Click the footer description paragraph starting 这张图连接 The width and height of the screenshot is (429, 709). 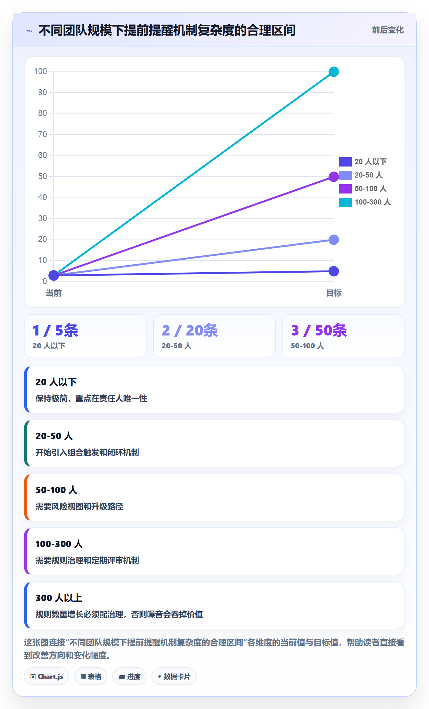coord(214,649)
